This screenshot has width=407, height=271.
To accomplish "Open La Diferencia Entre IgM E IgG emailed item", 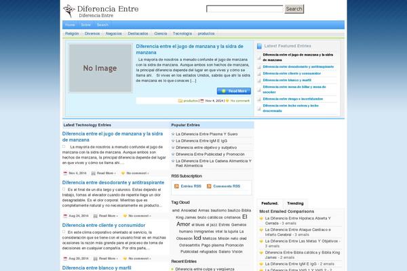I will (x=290, y=264).
